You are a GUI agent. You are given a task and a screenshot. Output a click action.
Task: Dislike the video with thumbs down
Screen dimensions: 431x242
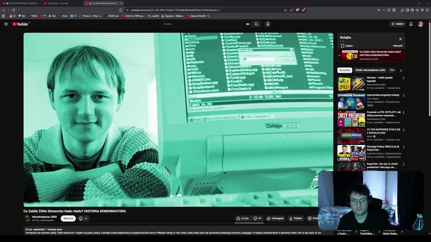coord(257,218)
